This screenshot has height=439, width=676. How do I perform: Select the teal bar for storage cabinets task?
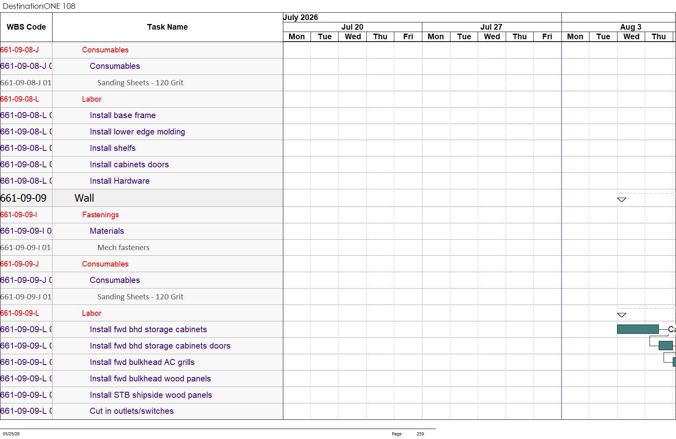tap(638, 329)
